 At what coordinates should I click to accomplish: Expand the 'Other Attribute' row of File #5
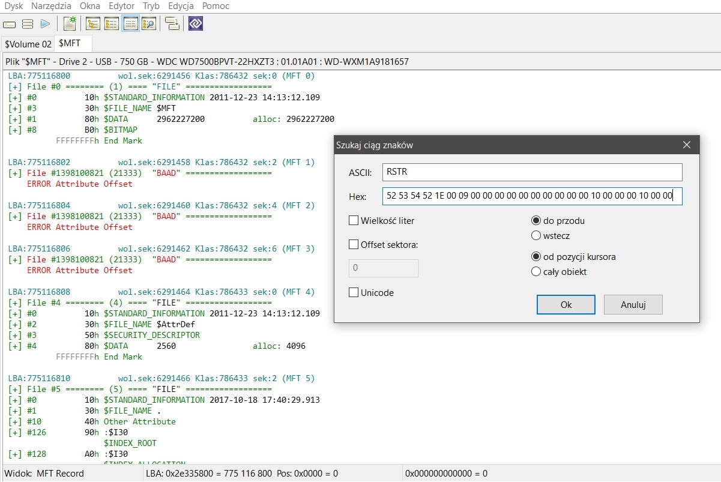[16, 421]
